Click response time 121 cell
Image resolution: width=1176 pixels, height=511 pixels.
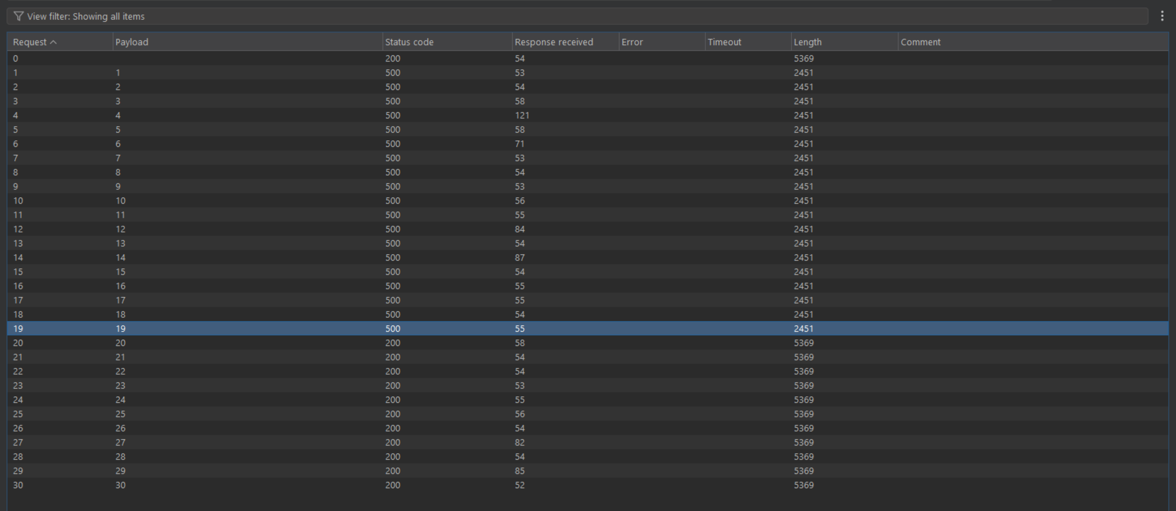522,115
